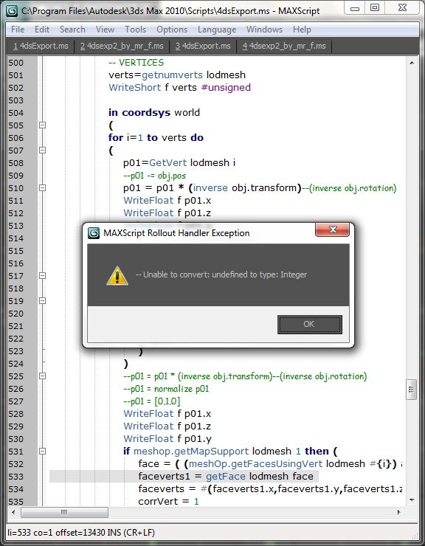Image resolution: width=425 pixels, height=546 pixels.
Task: Open the Edit menu
Action: coord(42,30)
